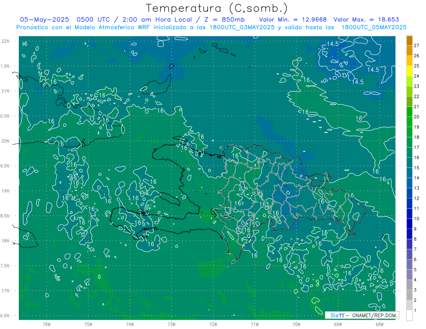Click the brown-orange top swatch of the color scale

pyautogui.click(x=409, y=40)
